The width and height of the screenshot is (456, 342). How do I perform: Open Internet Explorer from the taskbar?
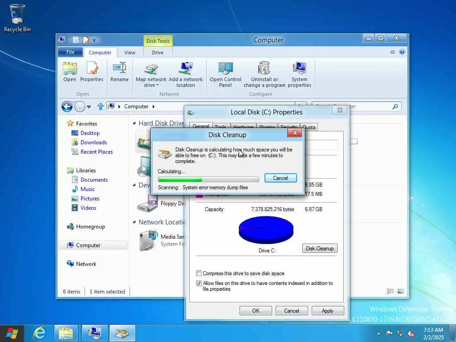click(40, 333)
